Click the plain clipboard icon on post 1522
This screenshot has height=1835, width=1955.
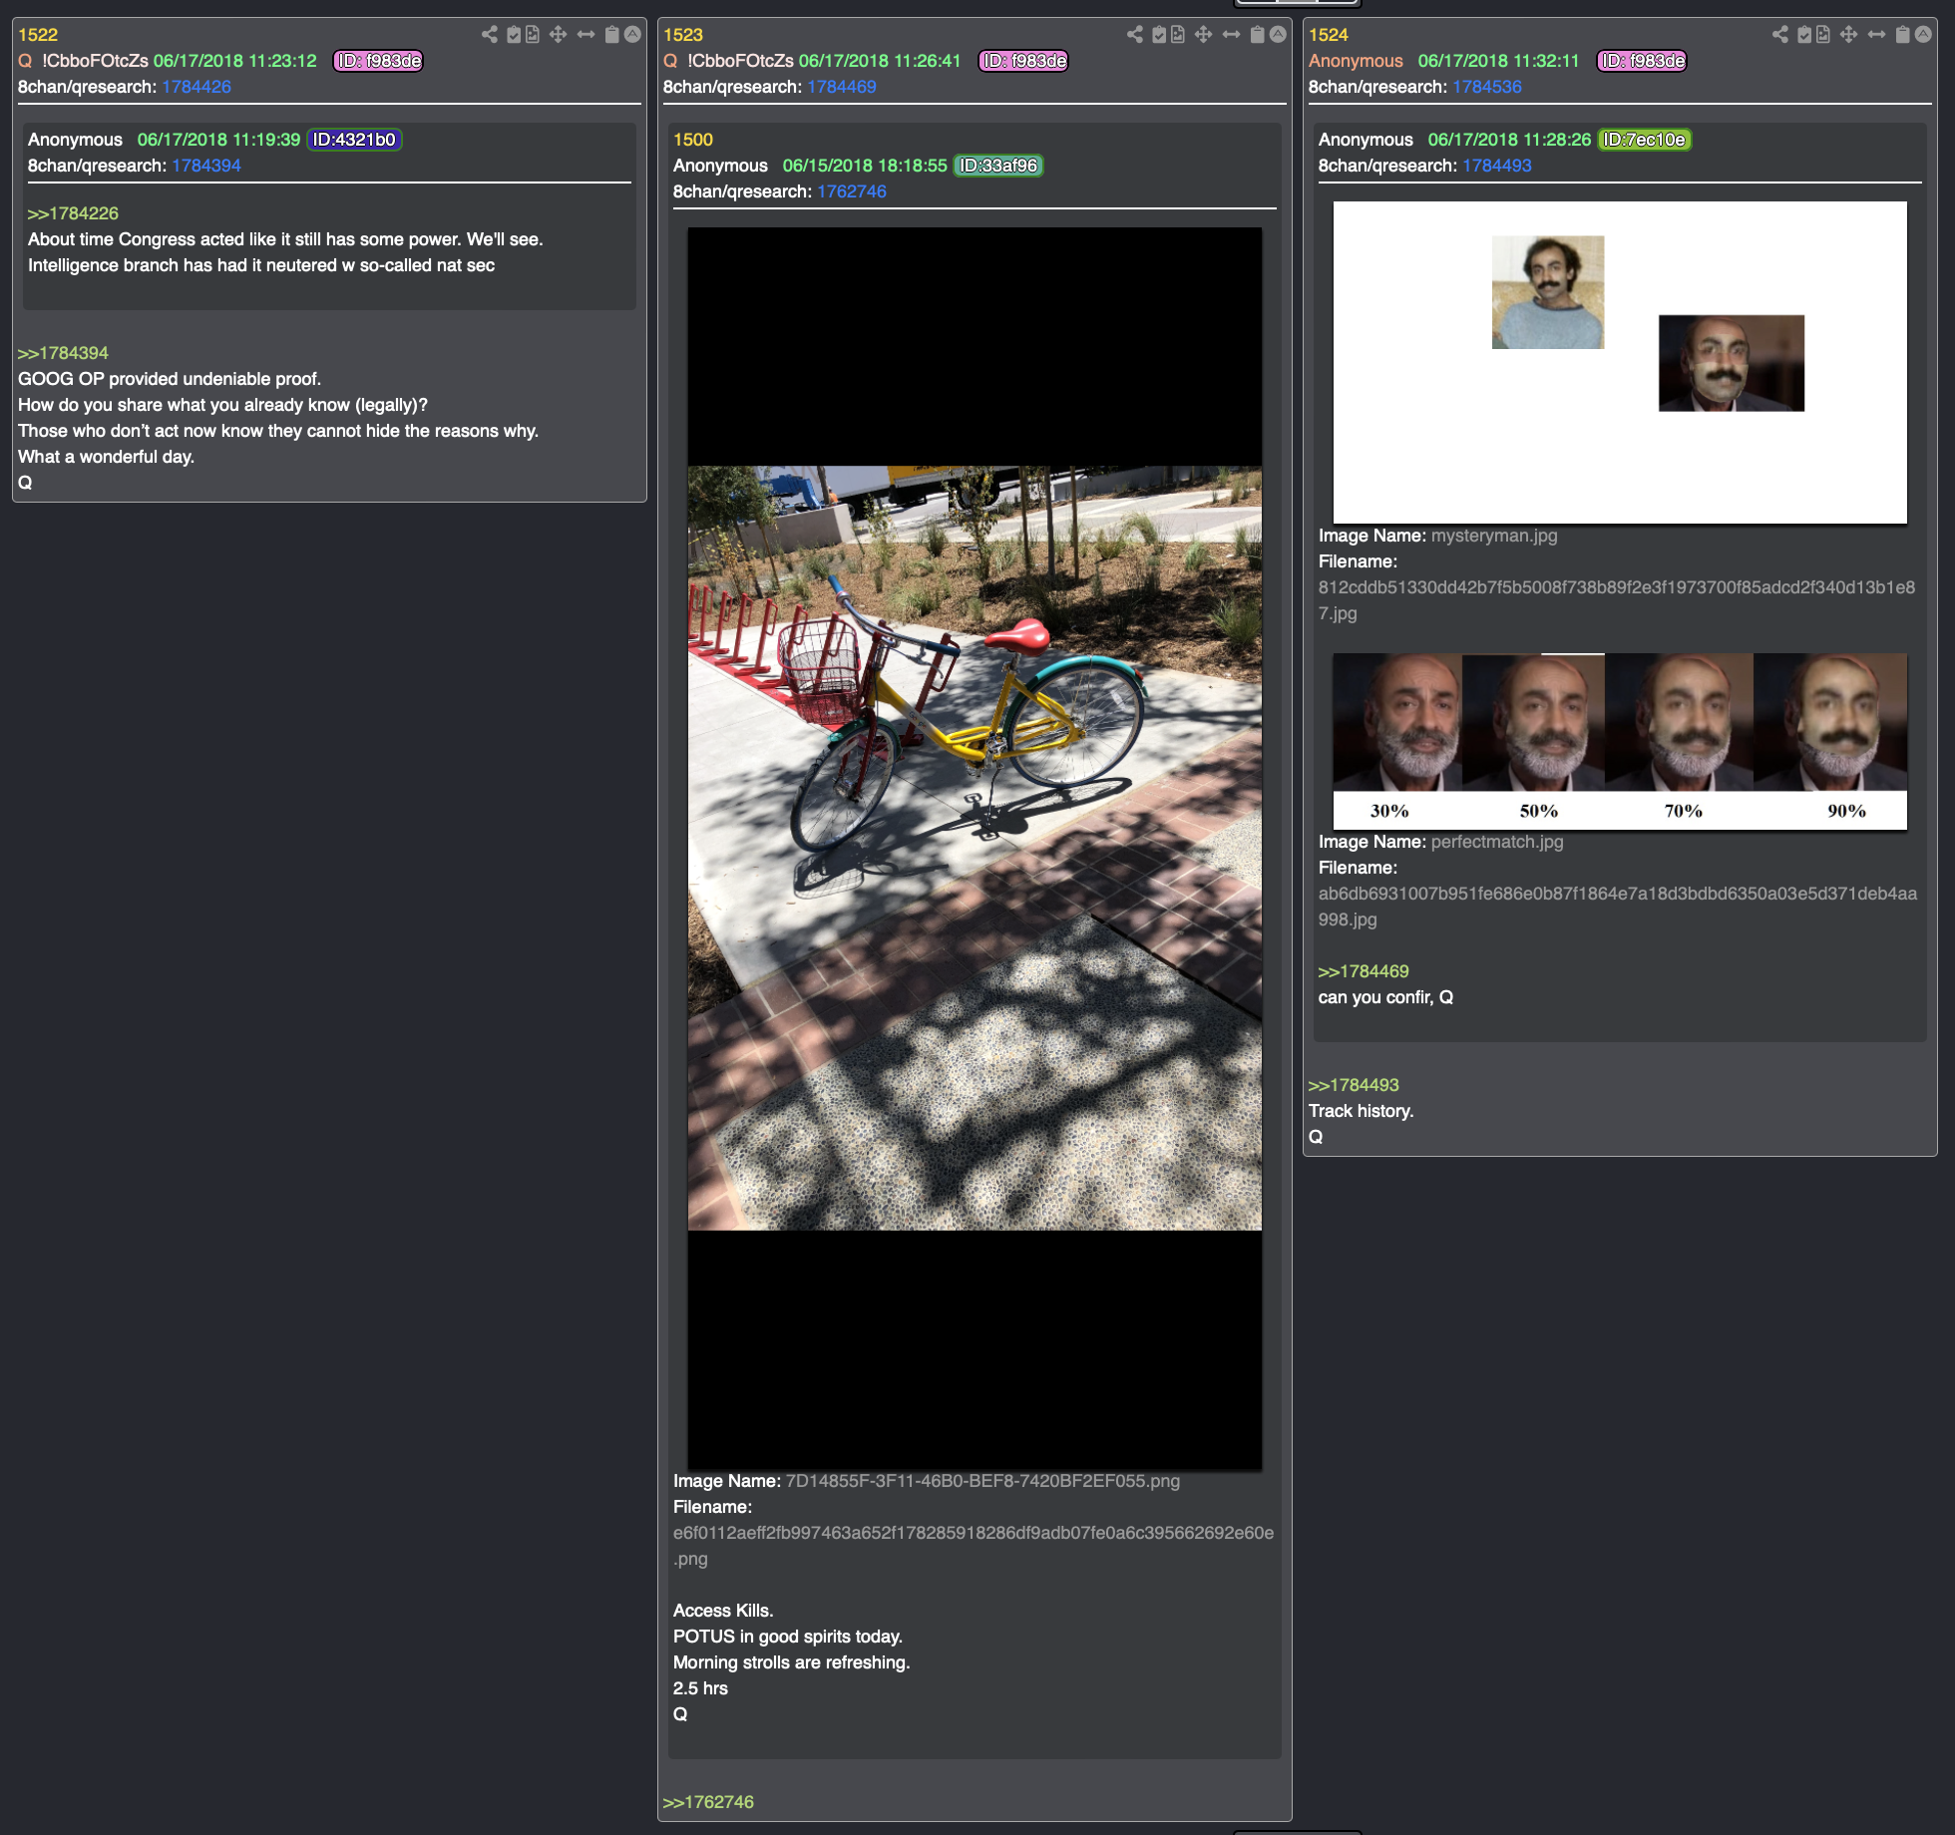coord(612,35)
